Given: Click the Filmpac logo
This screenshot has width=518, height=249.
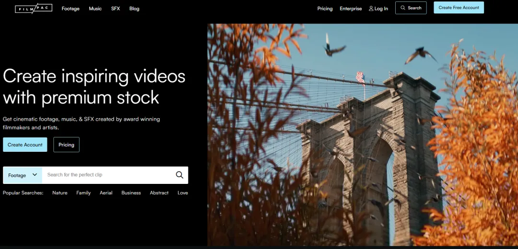Looking at the screenshot, I should click(x=34, y=9).
